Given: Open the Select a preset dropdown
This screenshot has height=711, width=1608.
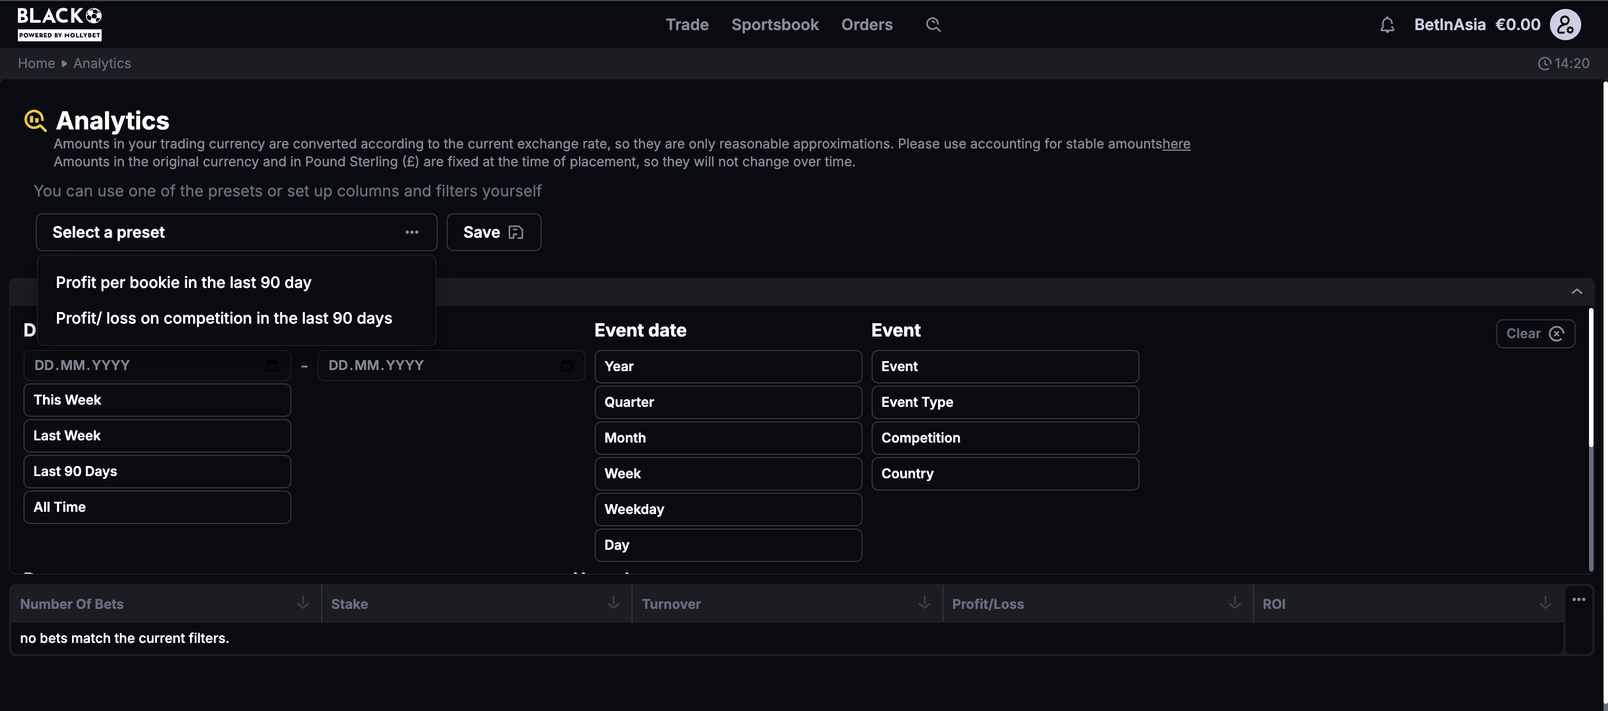Looking at the screenshot, I should [236, 232].
